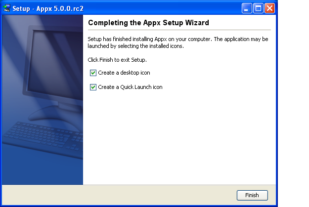The image size is (309, 207).
Task: Click the "Create a desktop icon" label text
Action: click(124, 73)
